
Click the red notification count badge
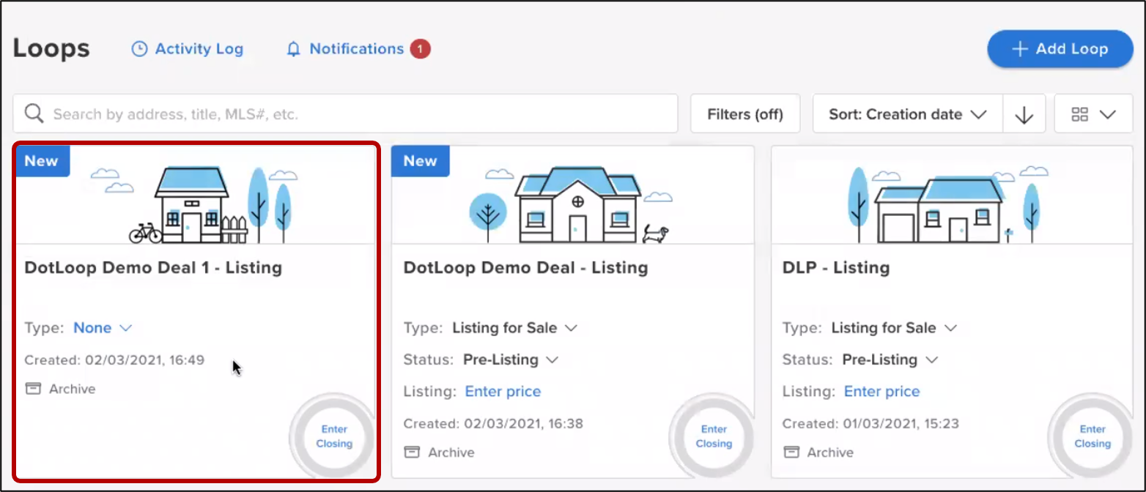point(421,49)
